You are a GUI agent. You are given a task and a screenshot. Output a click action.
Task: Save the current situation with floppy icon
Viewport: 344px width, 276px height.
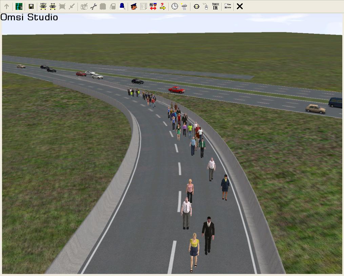31,6
